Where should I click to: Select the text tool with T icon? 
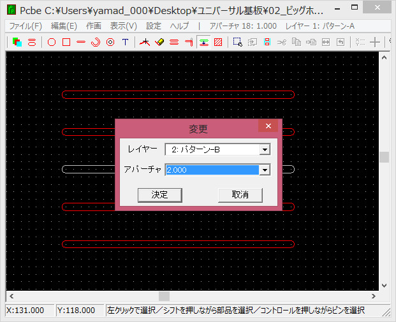pos(125,42)
